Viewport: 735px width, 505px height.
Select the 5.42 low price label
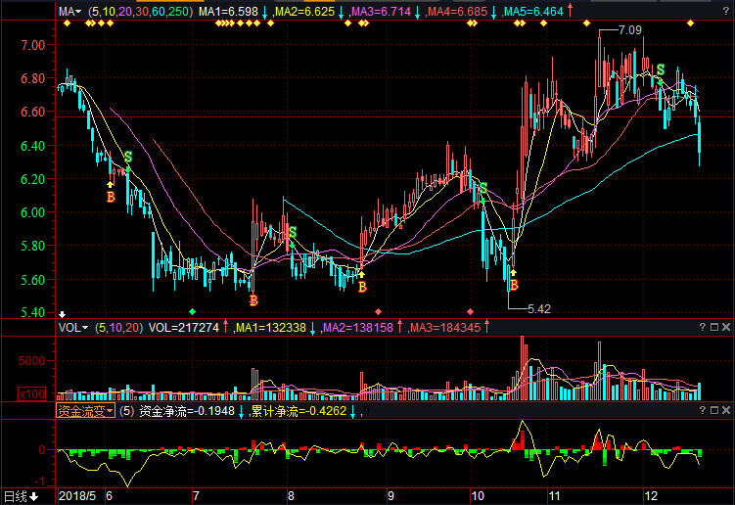[538, 308]
